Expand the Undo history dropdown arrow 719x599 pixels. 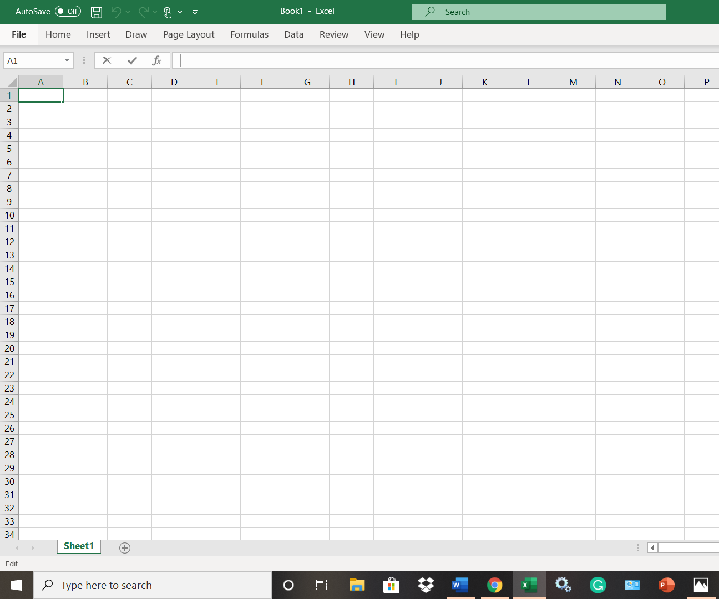click(127, 12)
